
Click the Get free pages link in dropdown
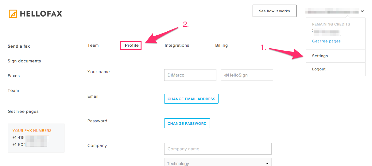click(326, 41)
